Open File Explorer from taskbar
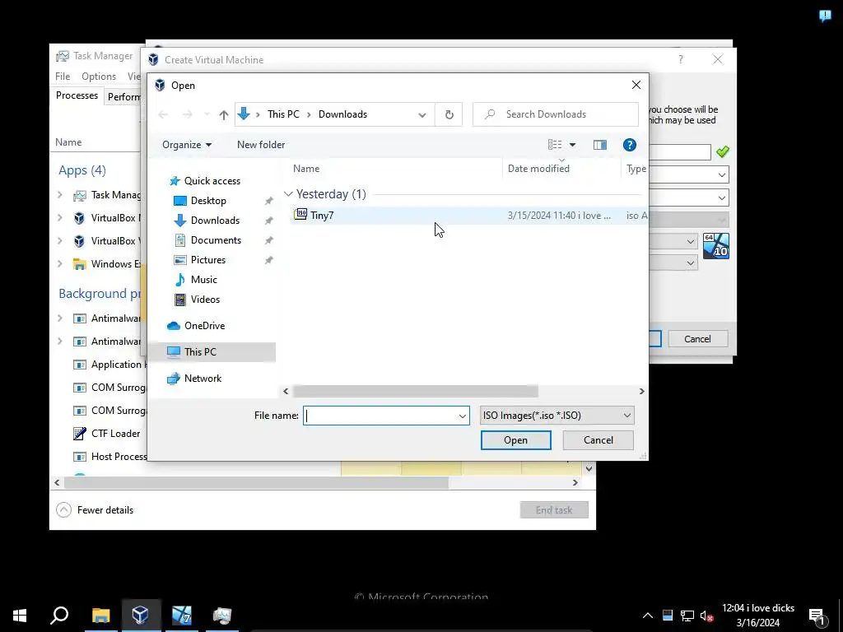The image size is (843, 632). coord(100,616)
